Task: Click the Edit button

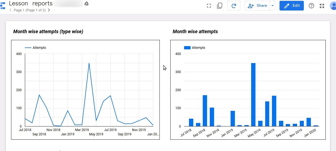Action: (x=291, y=6)
